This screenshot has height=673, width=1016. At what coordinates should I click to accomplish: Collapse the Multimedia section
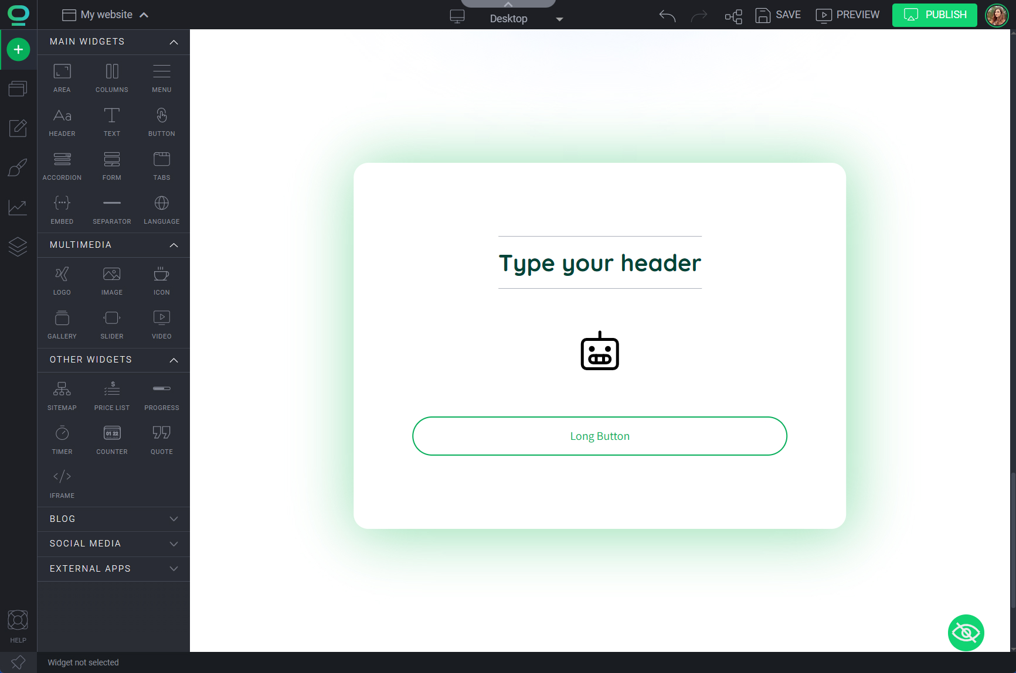coord(174,245)
